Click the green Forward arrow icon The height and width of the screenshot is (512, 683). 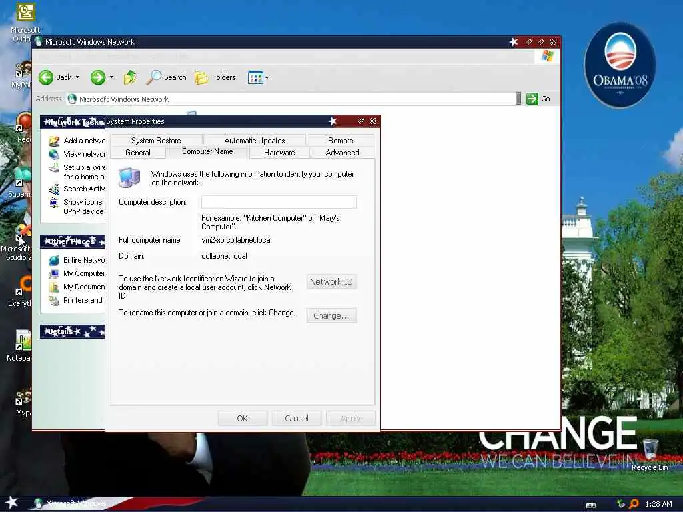click(98, 77)
